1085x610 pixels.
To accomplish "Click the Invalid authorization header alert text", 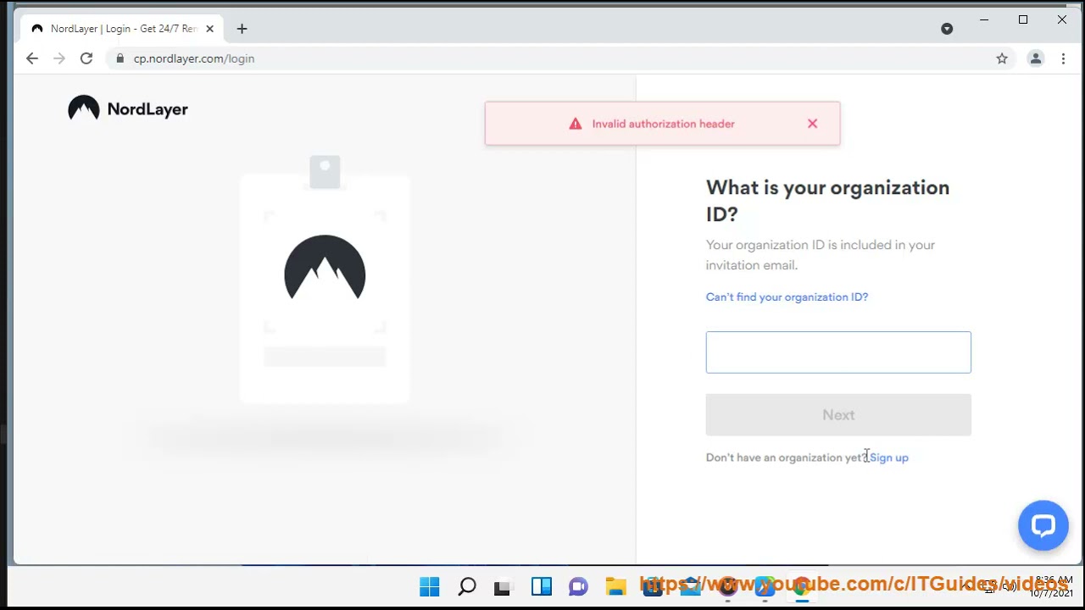I will (x=663, y=124).
